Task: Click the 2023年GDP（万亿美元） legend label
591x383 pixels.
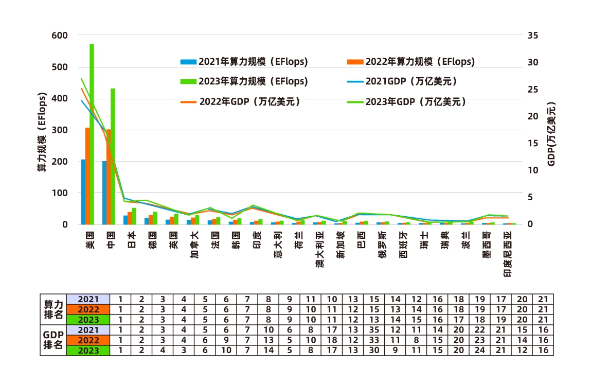Action: (x=416, y=102)
